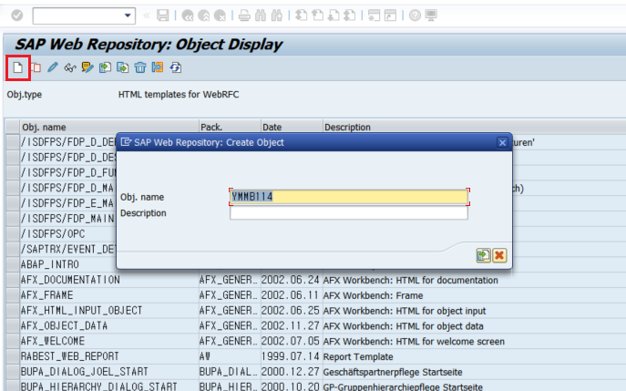Click the select-all corner of the table

(13, 127)
